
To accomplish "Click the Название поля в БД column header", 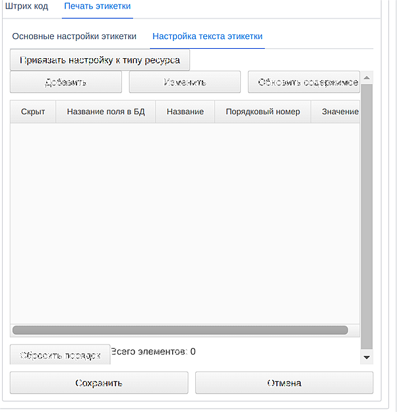I will coord(106,112).
